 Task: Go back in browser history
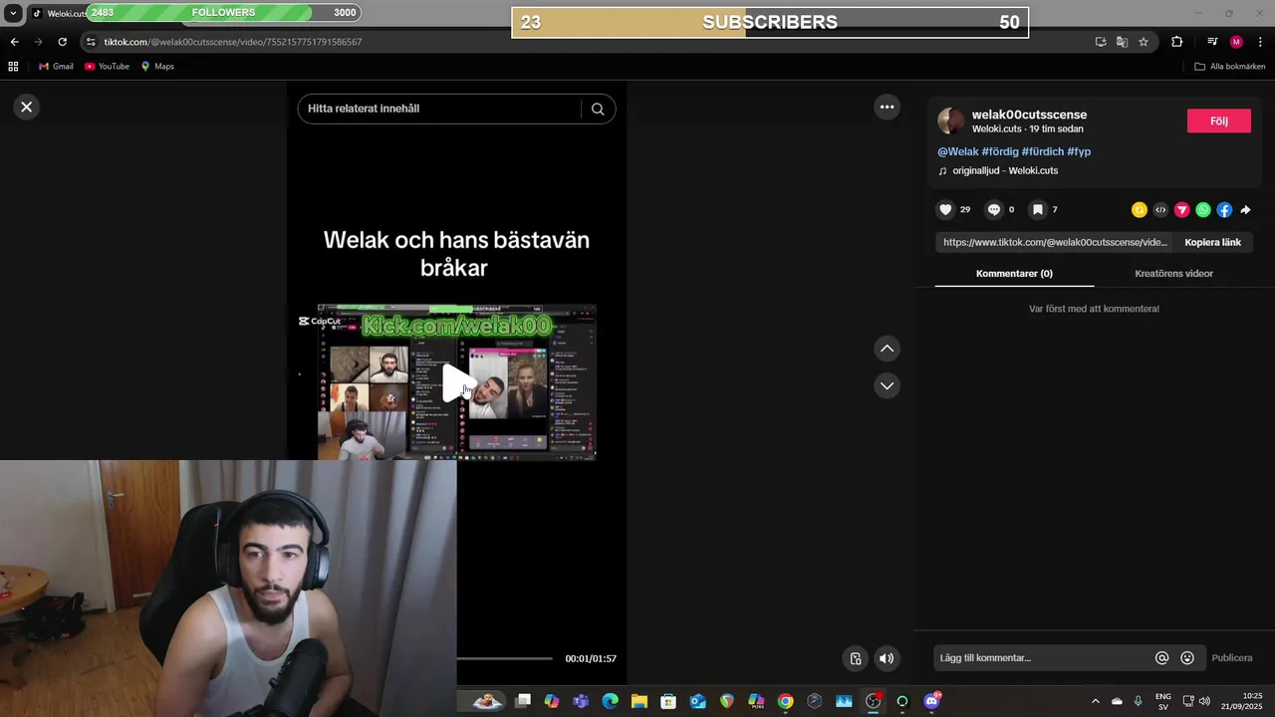click(14, 42)
